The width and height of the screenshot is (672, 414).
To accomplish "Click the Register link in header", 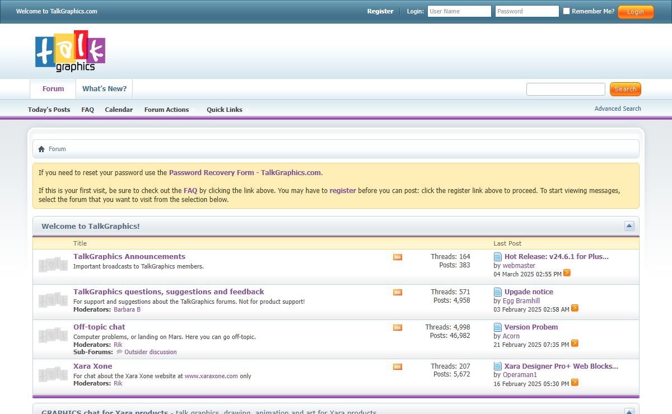I will pyautogui.click(x=380, y=11).
